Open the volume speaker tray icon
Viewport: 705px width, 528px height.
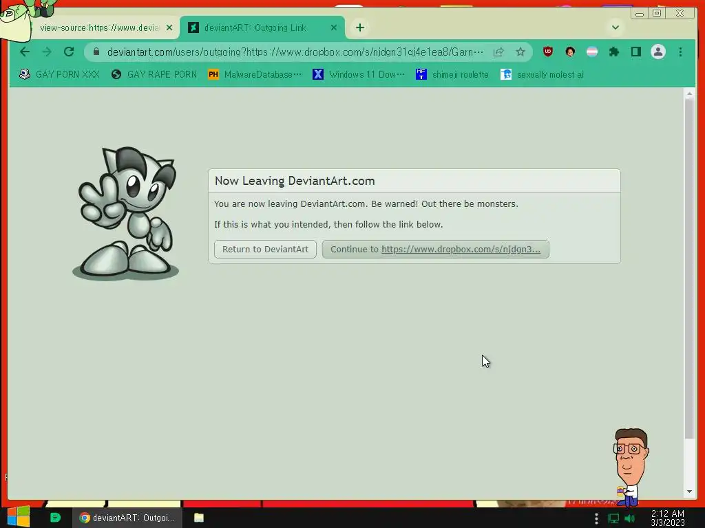point(629,518)
